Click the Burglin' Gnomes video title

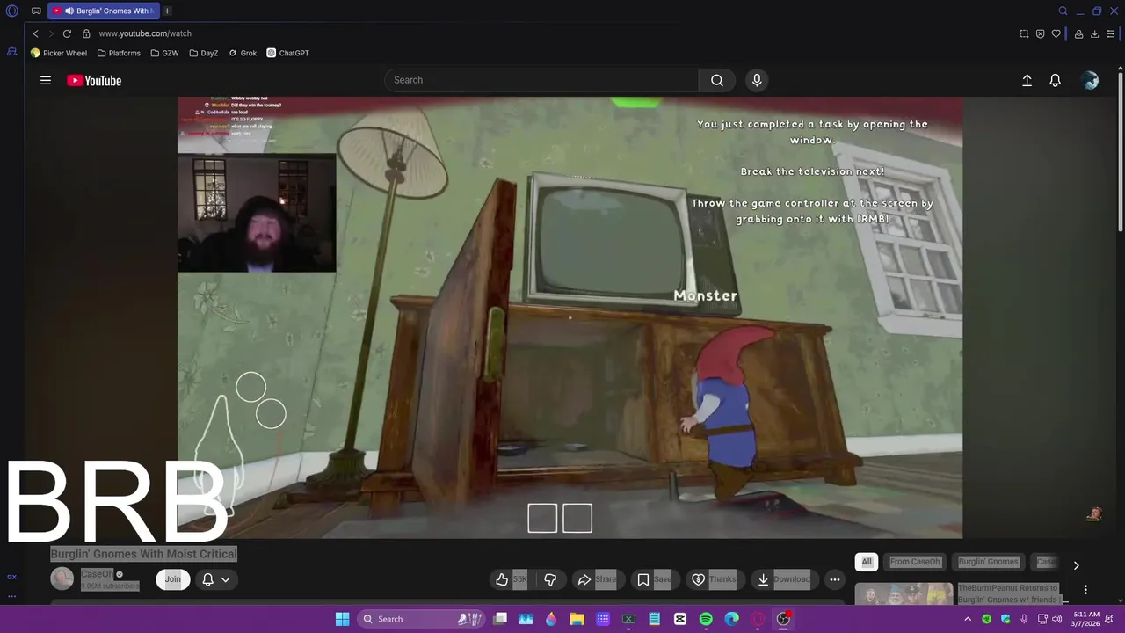tap(143, 554)
